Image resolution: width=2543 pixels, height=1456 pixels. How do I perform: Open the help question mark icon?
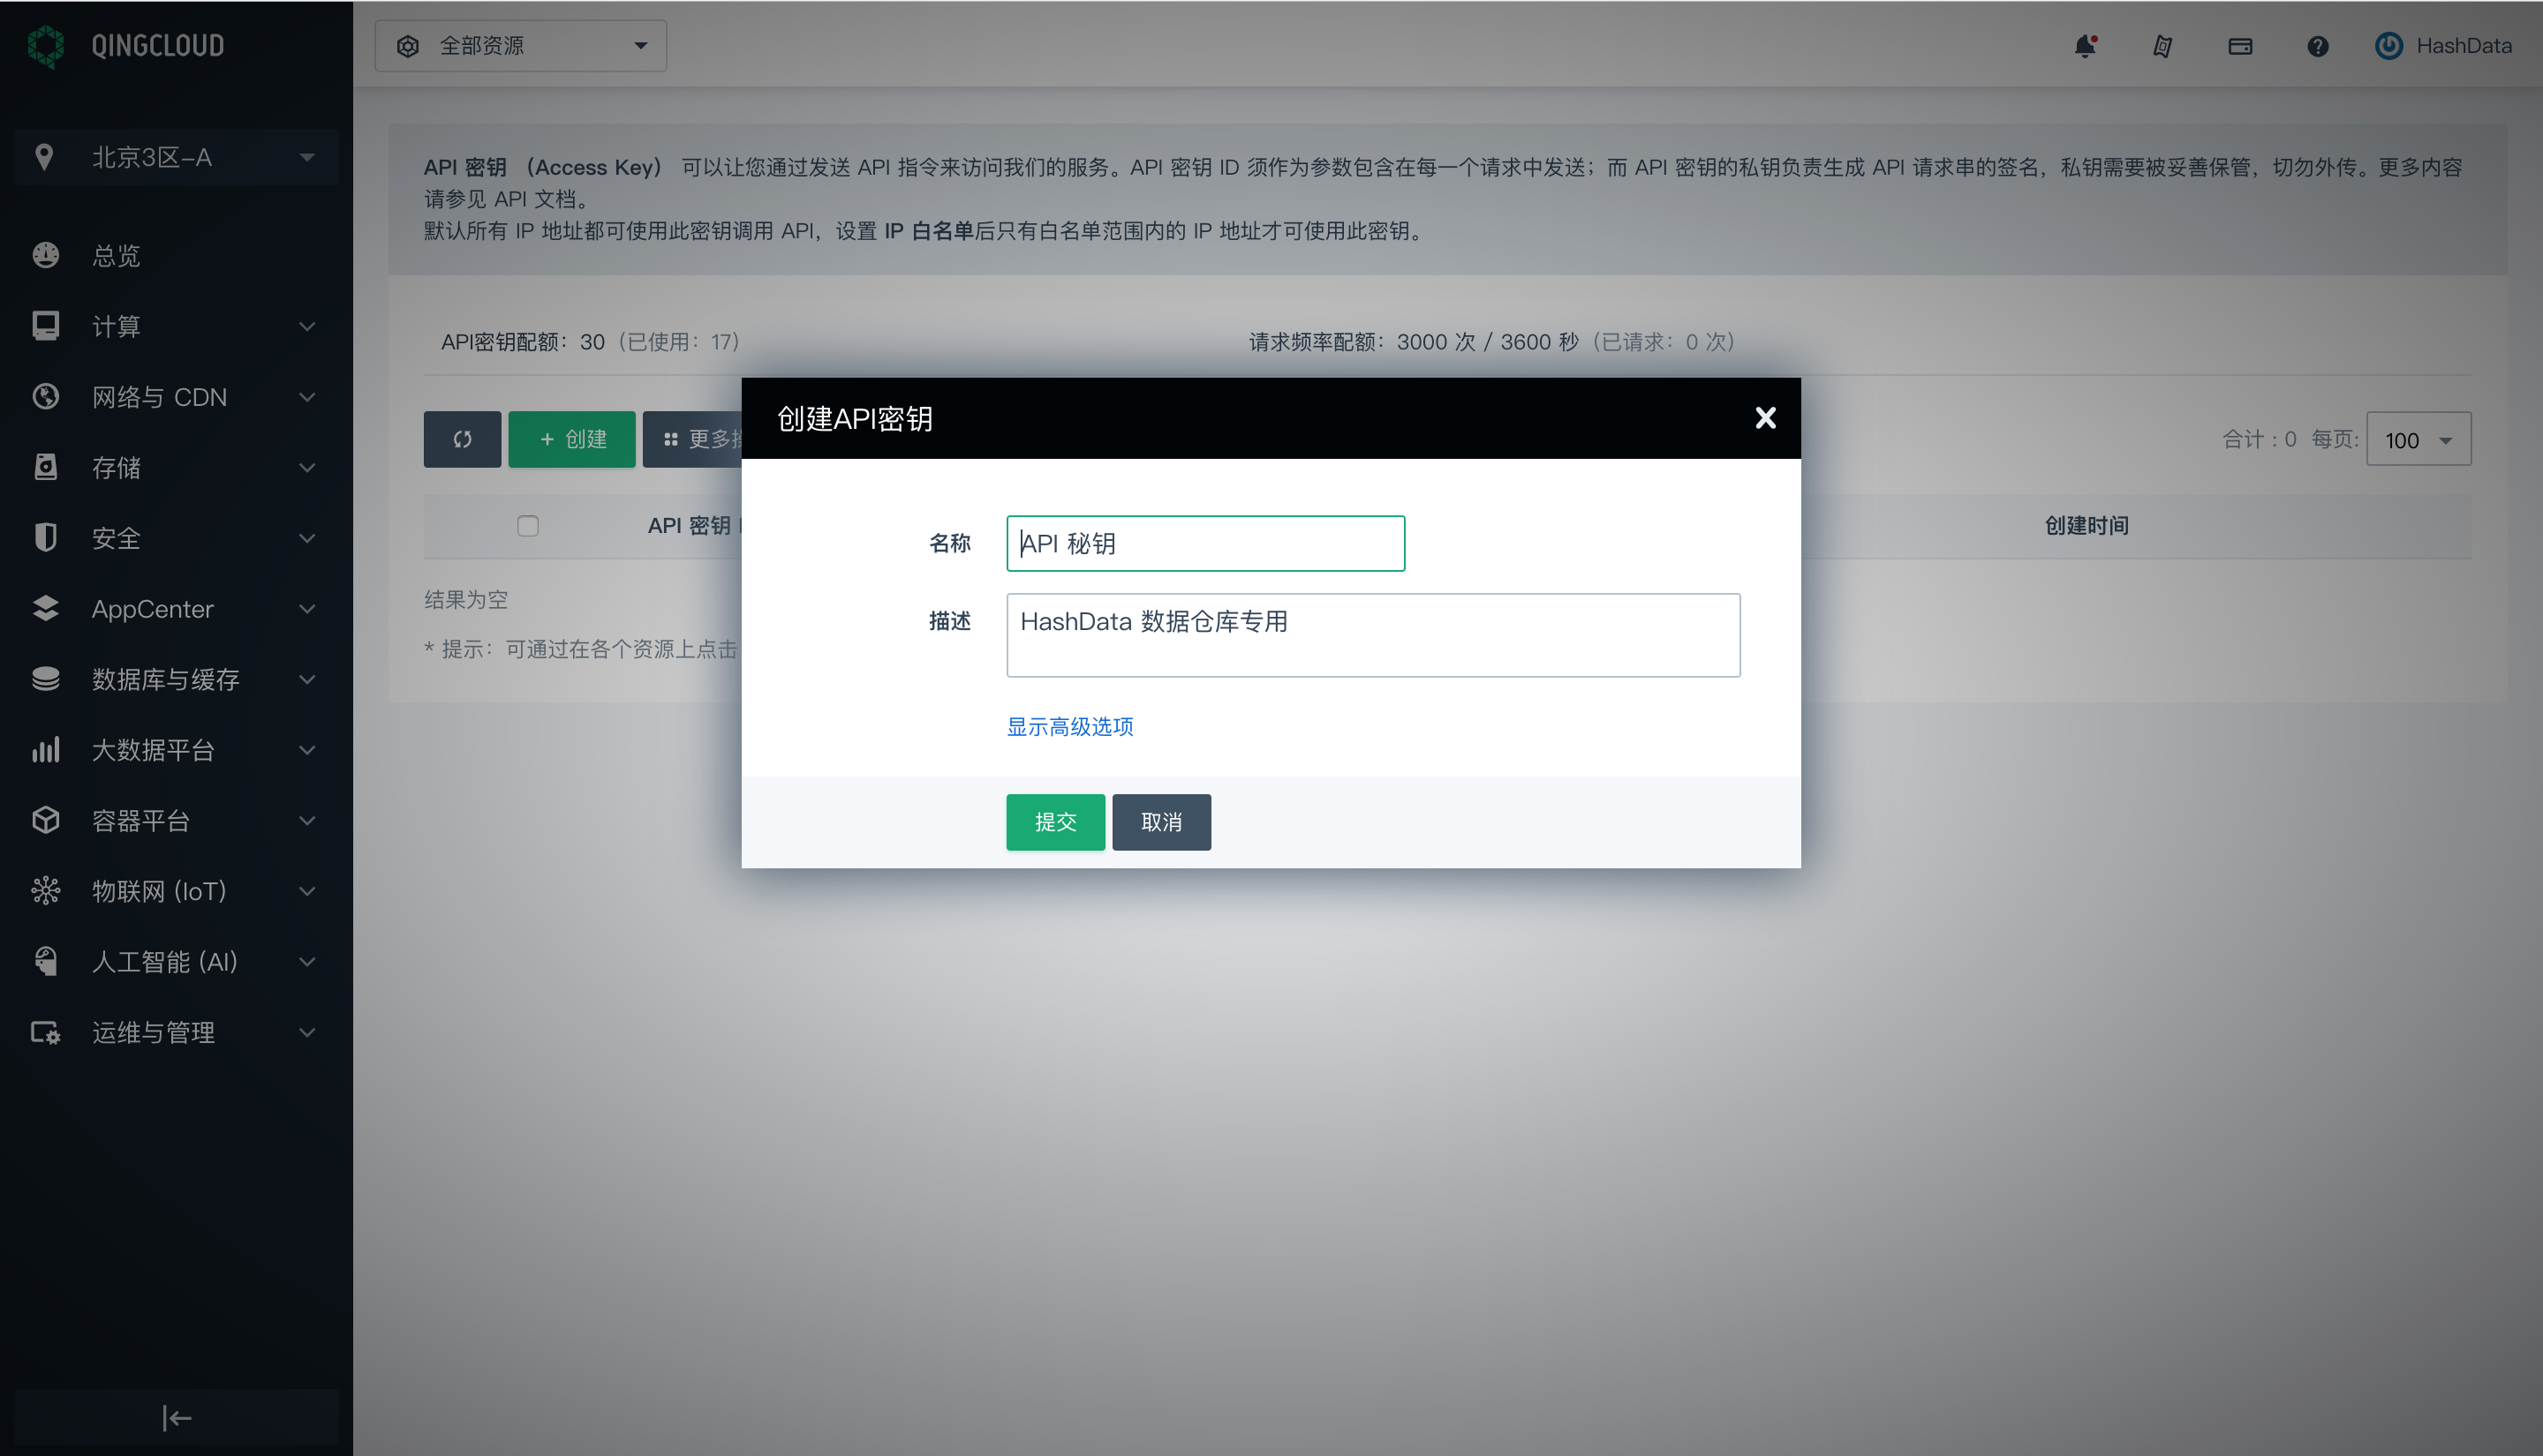2318,46
